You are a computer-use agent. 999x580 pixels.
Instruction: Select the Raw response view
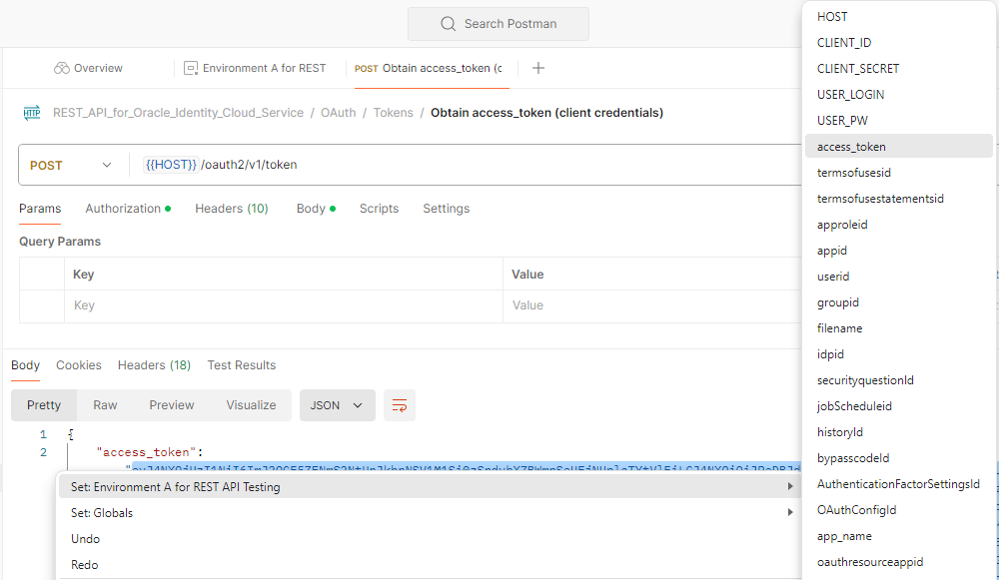pos(105,405)
